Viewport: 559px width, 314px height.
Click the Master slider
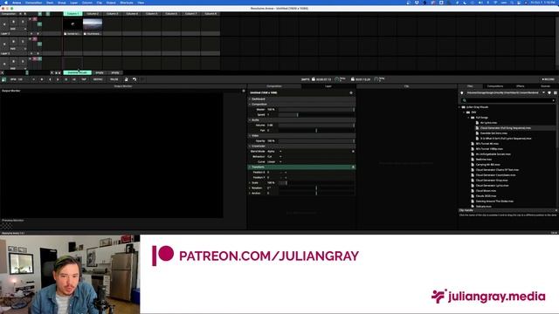[316, 110]
